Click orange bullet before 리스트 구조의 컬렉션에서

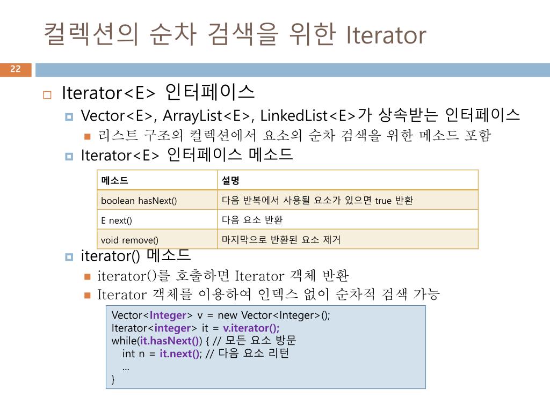click(88, 136)
